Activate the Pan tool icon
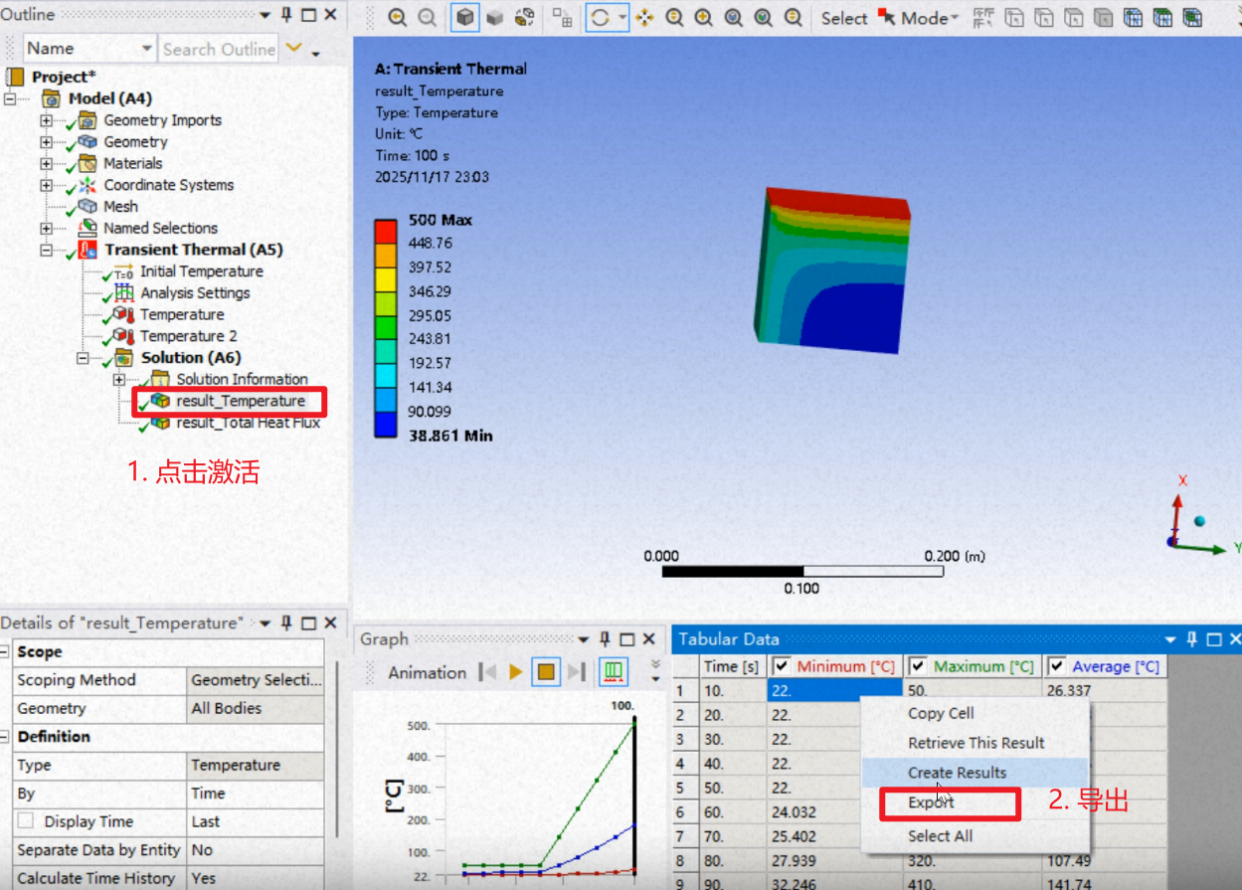The height and width of the screenshot is (890, 1242). [x=643, y=17]
